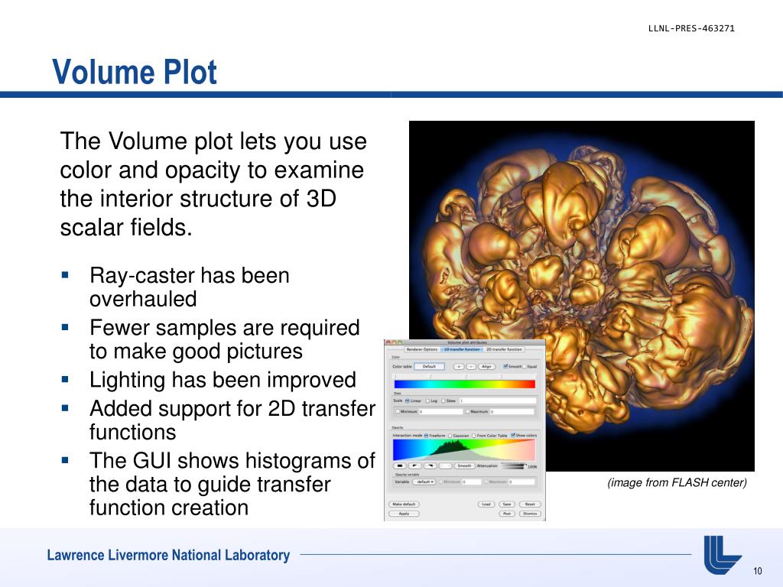This screenshot has height=587, width=783.
Task: Open the Default color table button
Action: pyautogui.click(x=430, y=366)
